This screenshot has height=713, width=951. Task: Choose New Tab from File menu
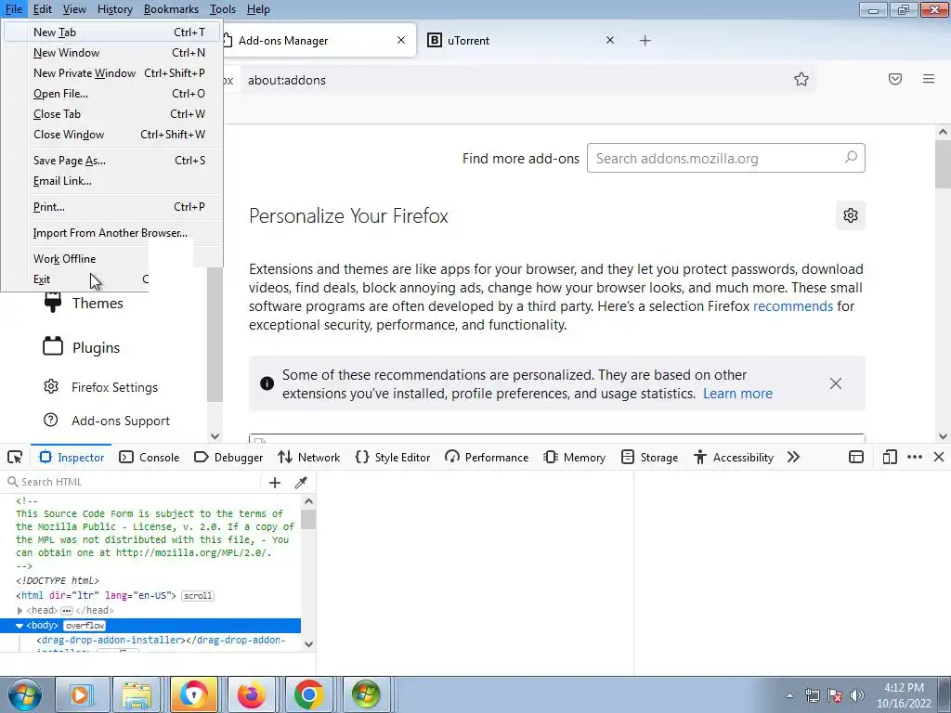click(112, 32)
